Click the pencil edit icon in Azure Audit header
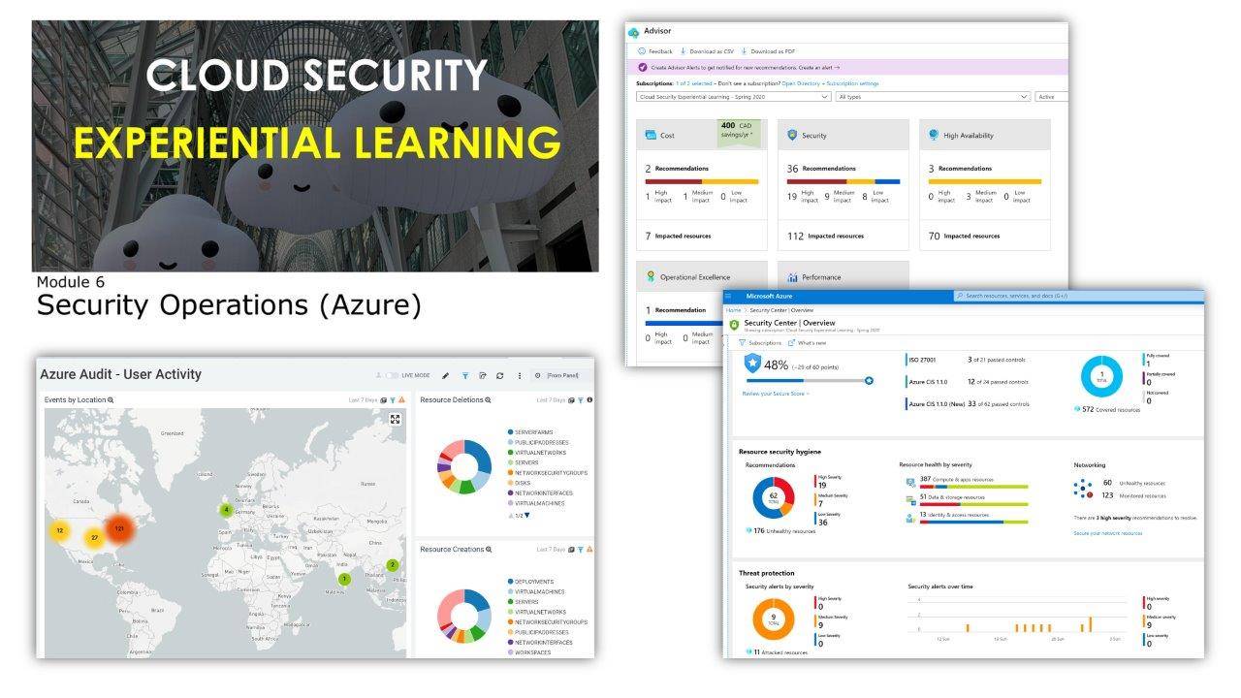The width and height of the screenshot is (1241, 698). [x=446, y=375]
